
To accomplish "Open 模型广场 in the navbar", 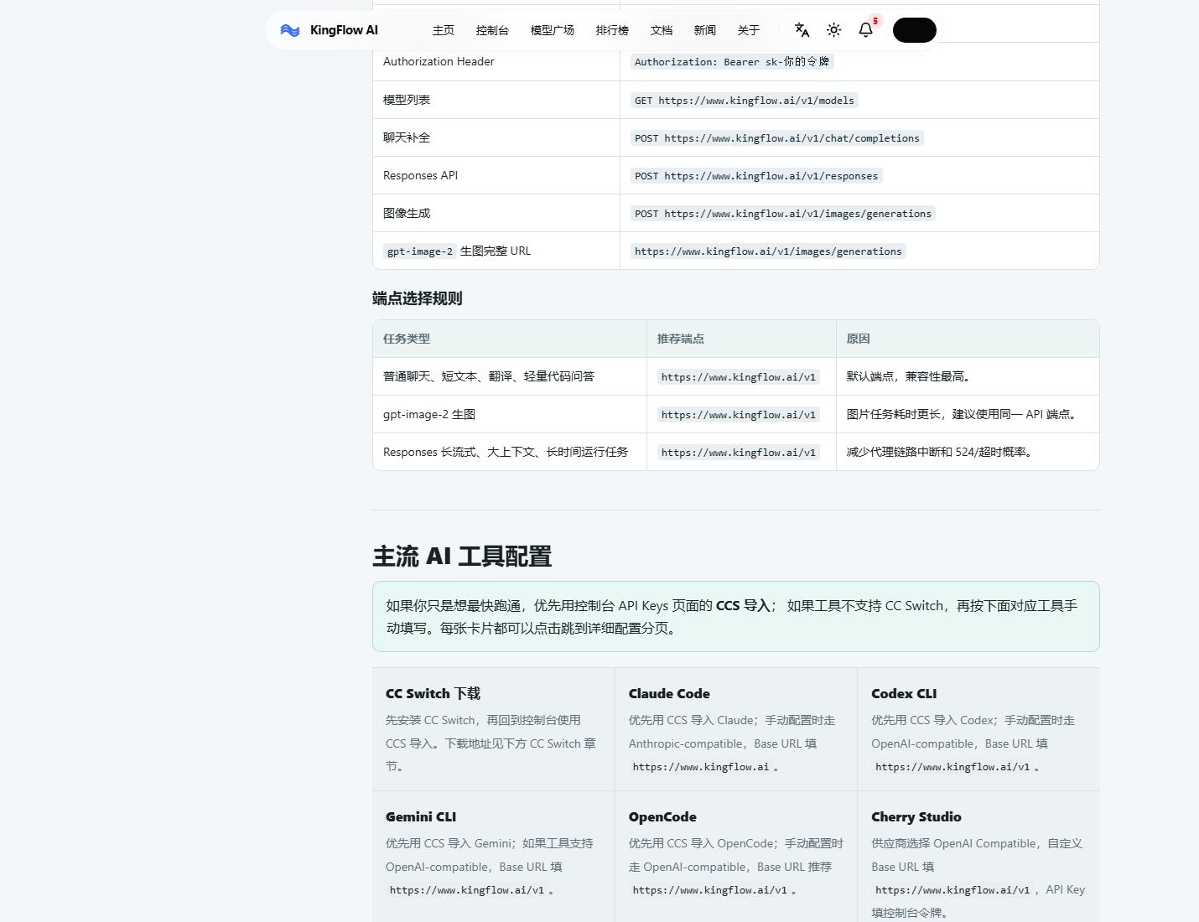I will coord(553,30).
